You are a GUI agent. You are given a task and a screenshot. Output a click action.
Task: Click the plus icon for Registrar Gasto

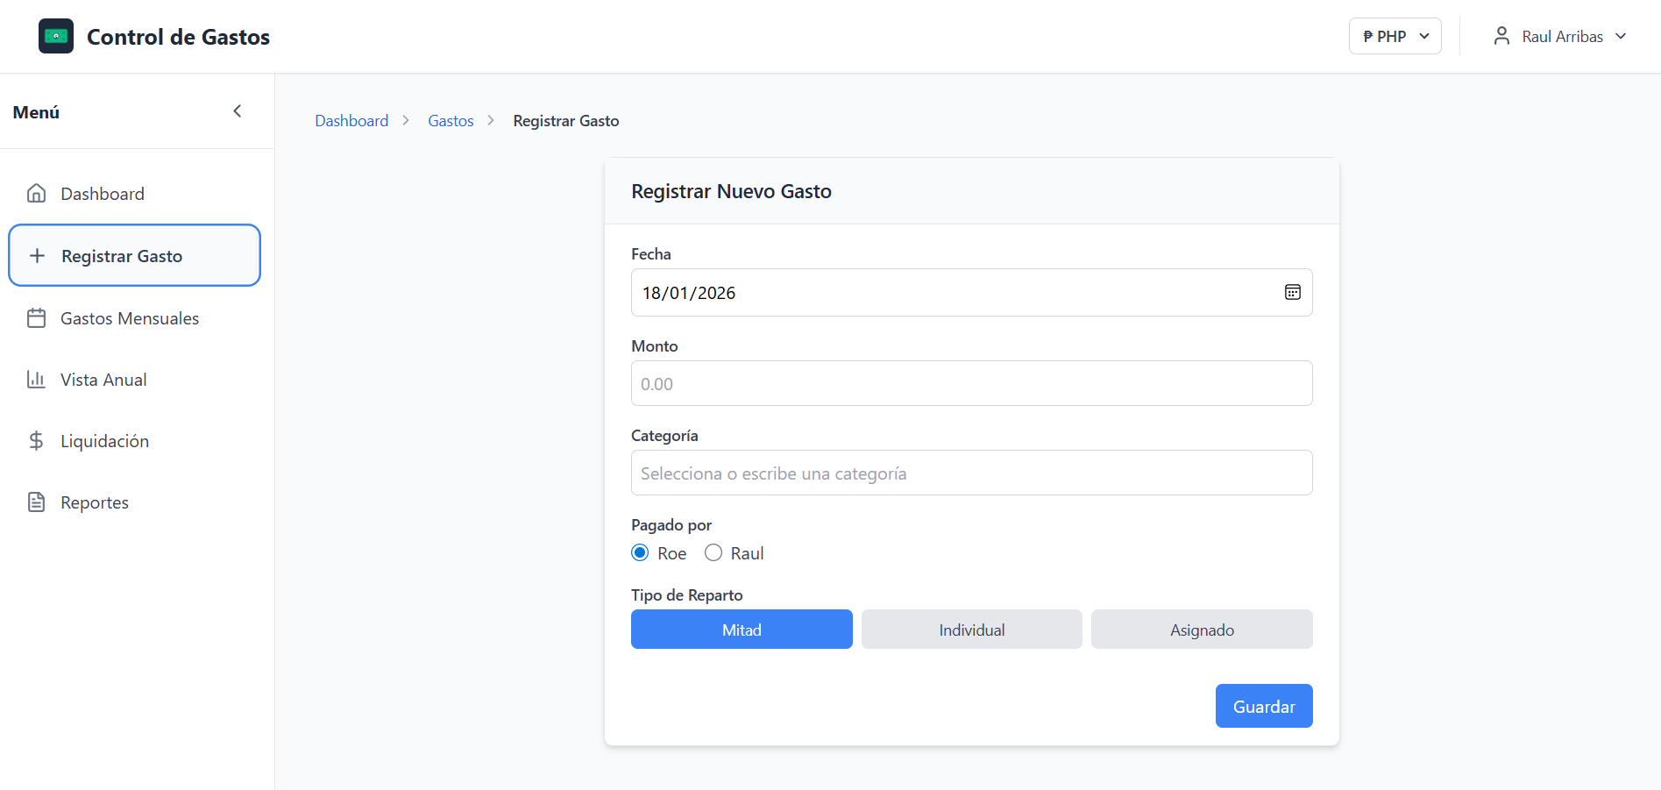click(37, 256)
